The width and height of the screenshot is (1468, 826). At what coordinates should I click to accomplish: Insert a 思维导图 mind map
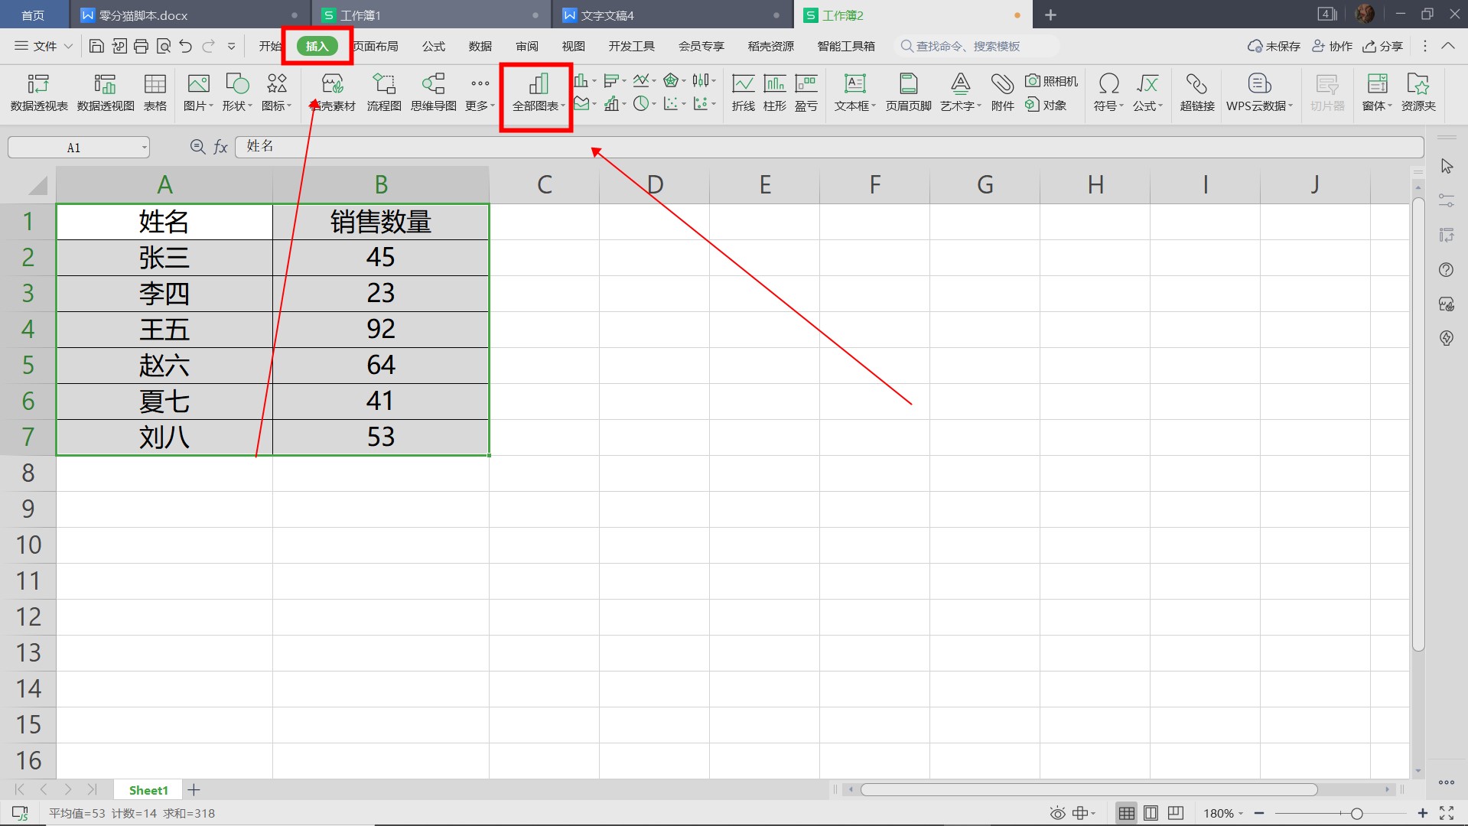tap(433, 92)
